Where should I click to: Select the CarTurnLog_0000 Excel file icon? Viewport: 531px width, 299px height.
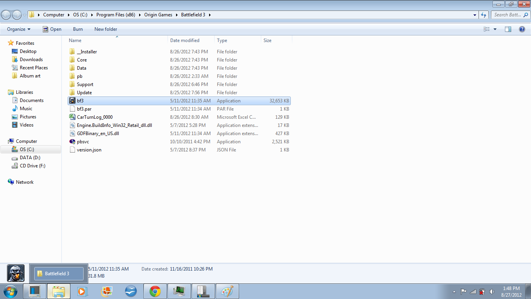coord(72,117)
